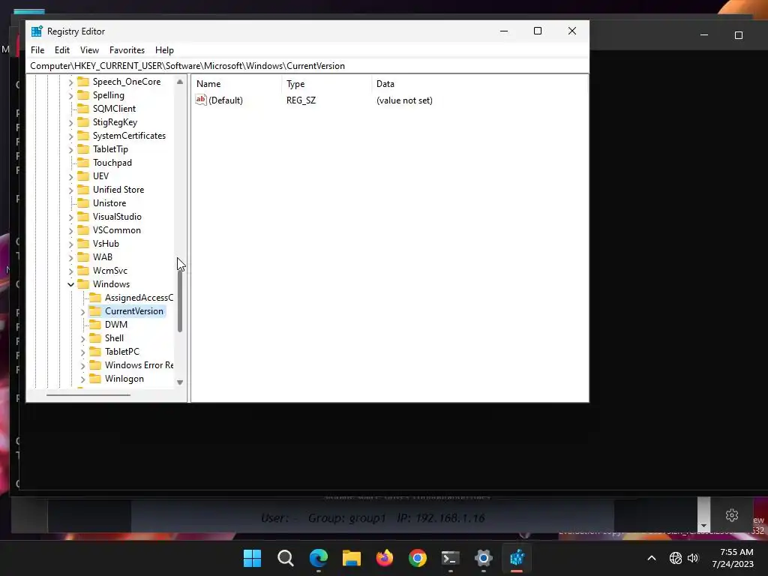Expand the SystemCertificates key
This screenshot has width=768, height=576.
coord(70,136)
